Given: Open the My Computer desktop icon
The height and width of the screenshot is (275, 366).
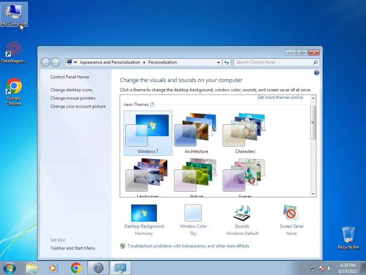Looking at the screenshot, I should pyautogui.click(x=14, y=14).
